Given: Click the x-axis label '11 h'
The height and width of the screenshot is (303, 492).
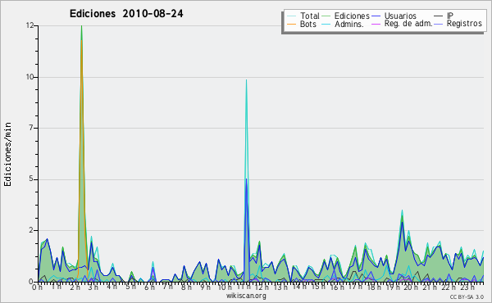Looking at the screenshot, I should [x=244, y=287].
